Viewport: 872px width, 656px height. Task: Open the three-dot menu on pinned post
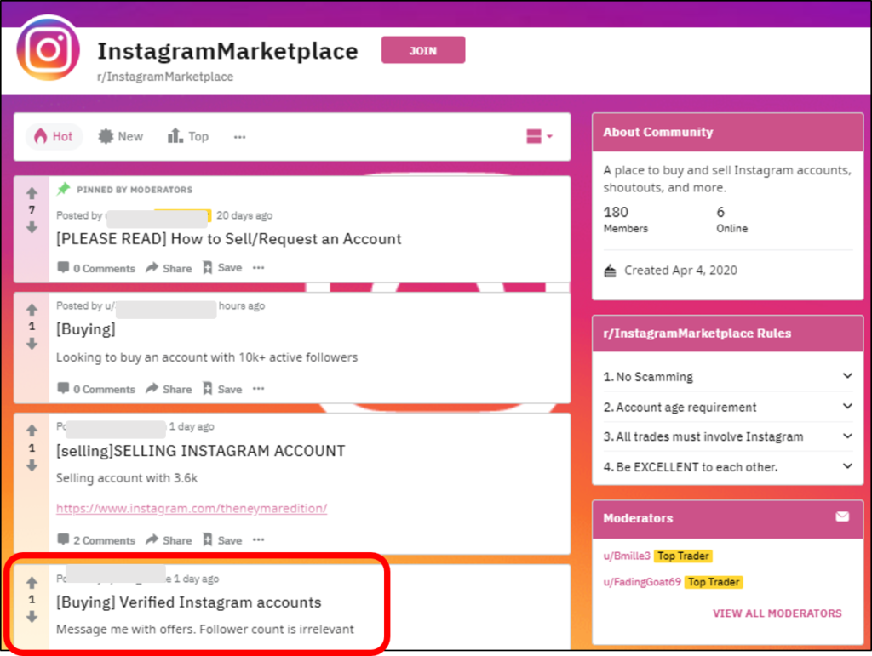pos(258,268)
